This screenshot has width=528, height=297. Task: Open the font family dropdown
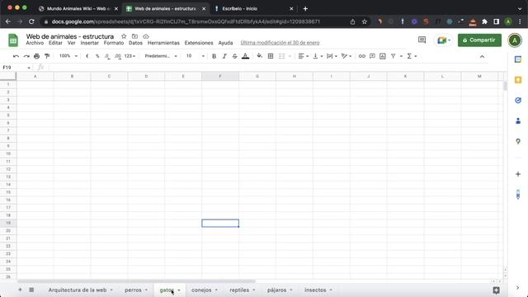coord(161,56)
